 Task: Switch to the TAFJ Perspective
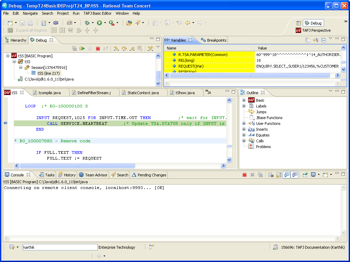click(313, 30)
